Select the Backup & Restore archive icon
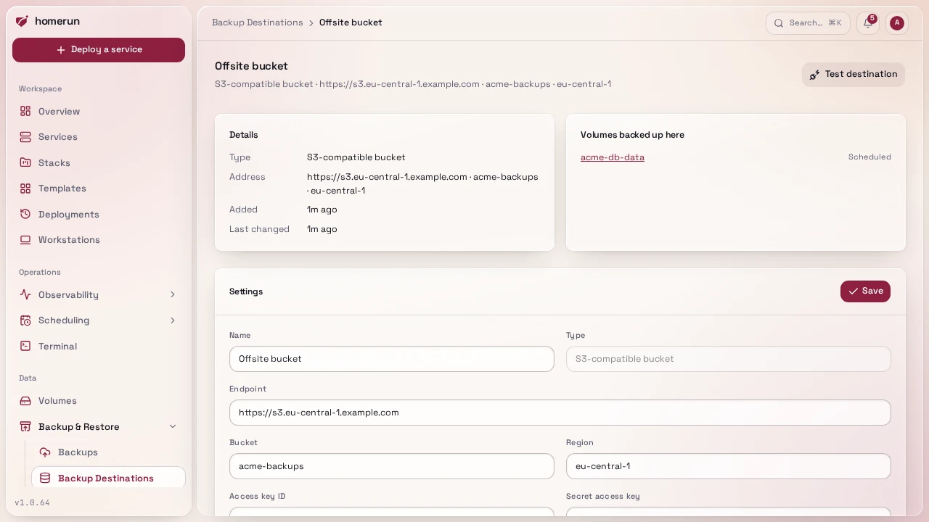Screen dimensions: 929x522 click(x=25, y=426)
